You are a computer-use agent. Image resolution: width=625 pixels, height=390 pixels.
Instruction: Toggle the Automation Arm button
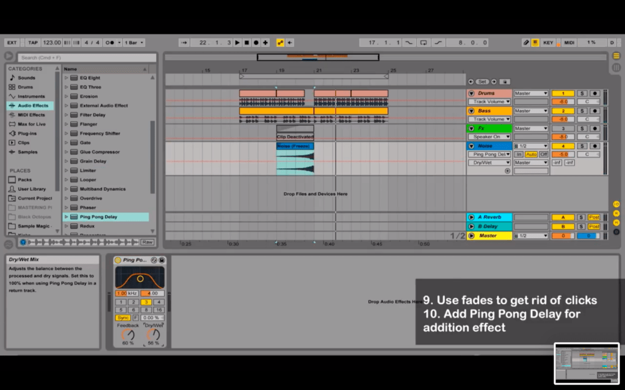(280, 43)
